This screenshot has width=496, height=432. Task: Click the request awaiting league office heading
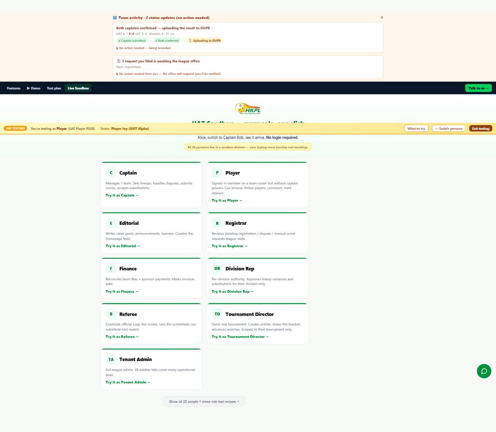tap(161, 61)
